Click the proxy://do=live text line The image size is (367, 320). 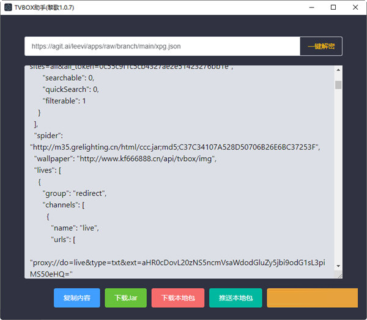tap(177, 262)
